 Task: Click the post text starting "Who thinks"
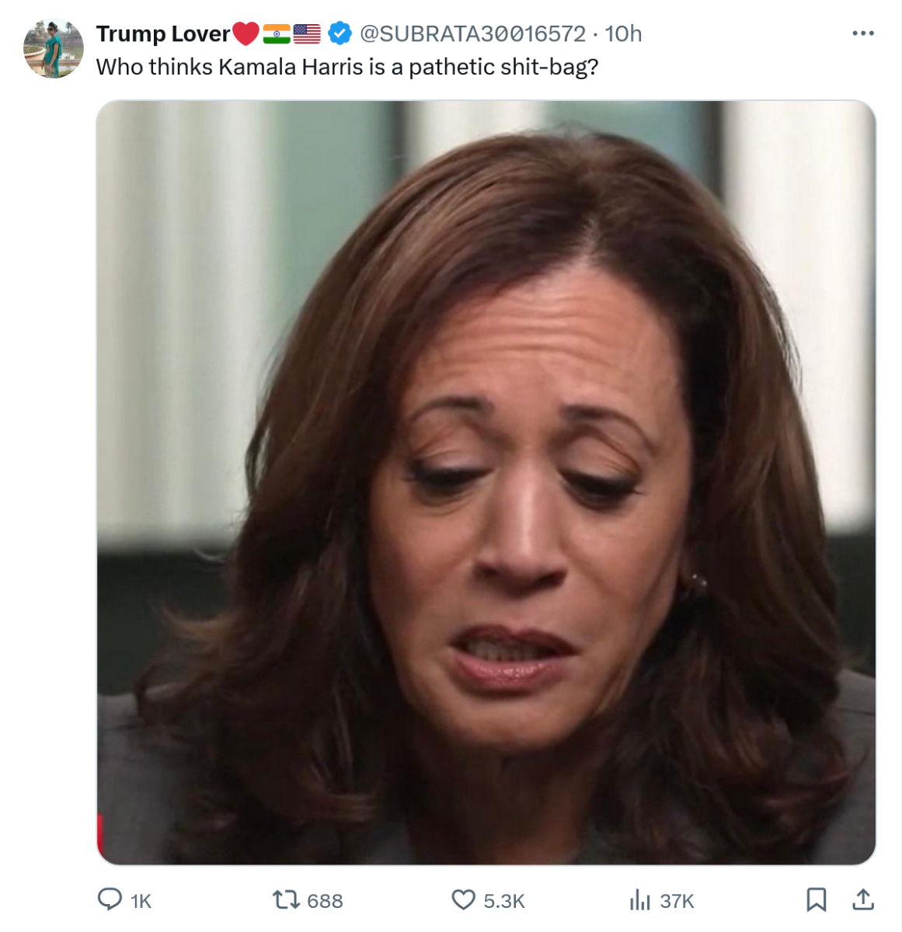[x=347, y=67]
